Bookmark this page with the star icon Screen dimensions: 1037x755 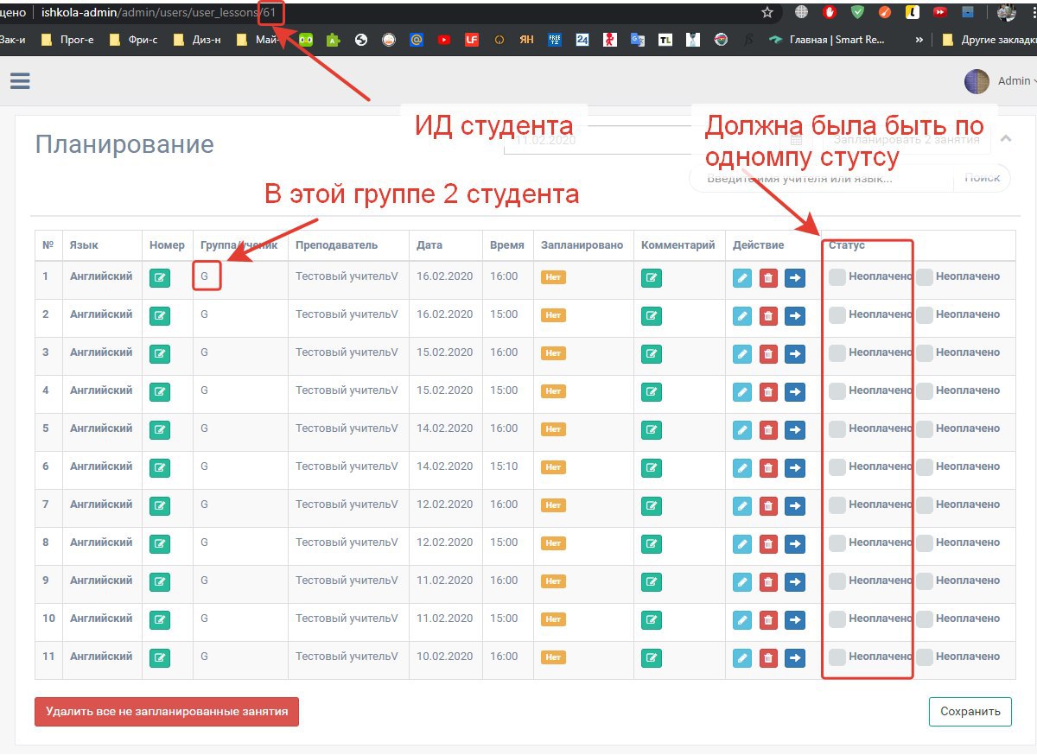[767, 12]
